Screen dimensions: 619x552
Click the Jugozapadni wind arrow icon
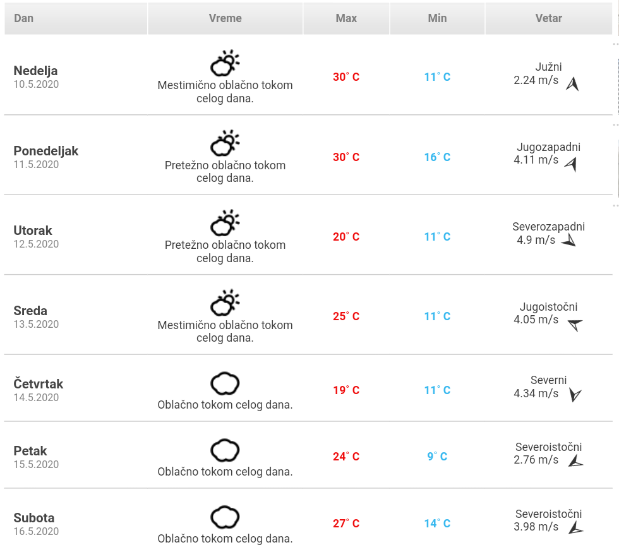(572, 165)
